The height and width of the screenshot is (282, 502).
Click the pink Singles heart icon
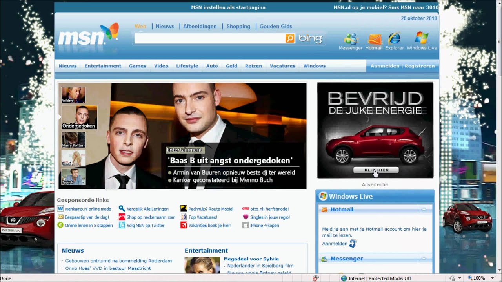(246, 217)
